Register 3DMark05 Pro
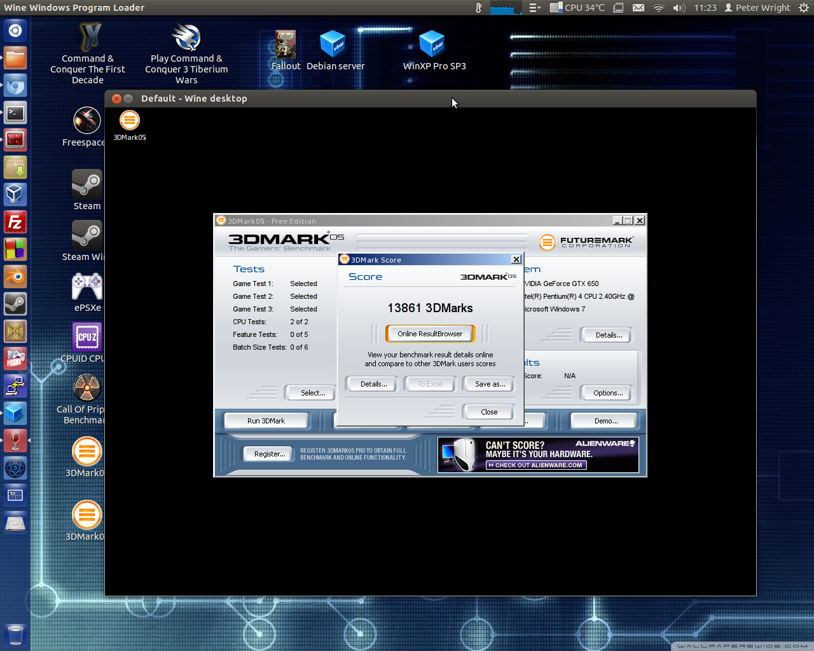 point(268,453)
